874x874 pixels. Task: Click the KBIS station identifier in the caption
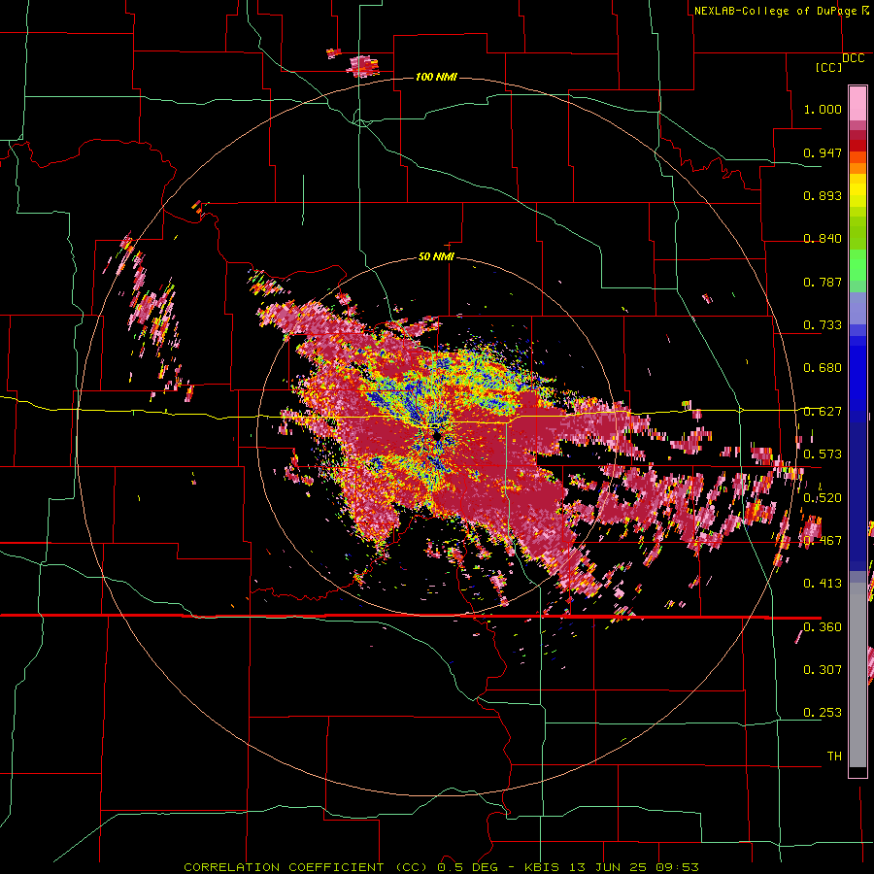[x=544, y=867]
